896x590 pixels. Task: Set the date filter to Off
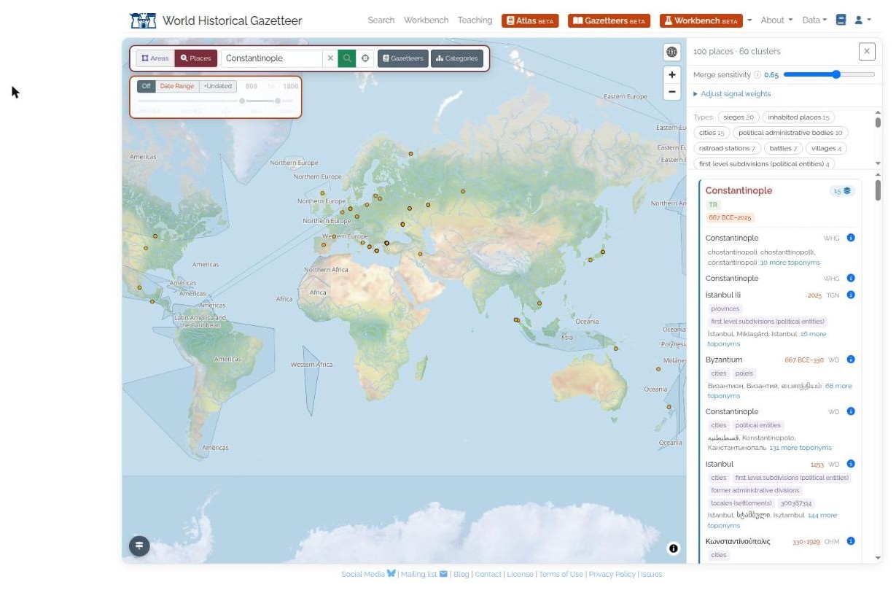coord(147,86)
